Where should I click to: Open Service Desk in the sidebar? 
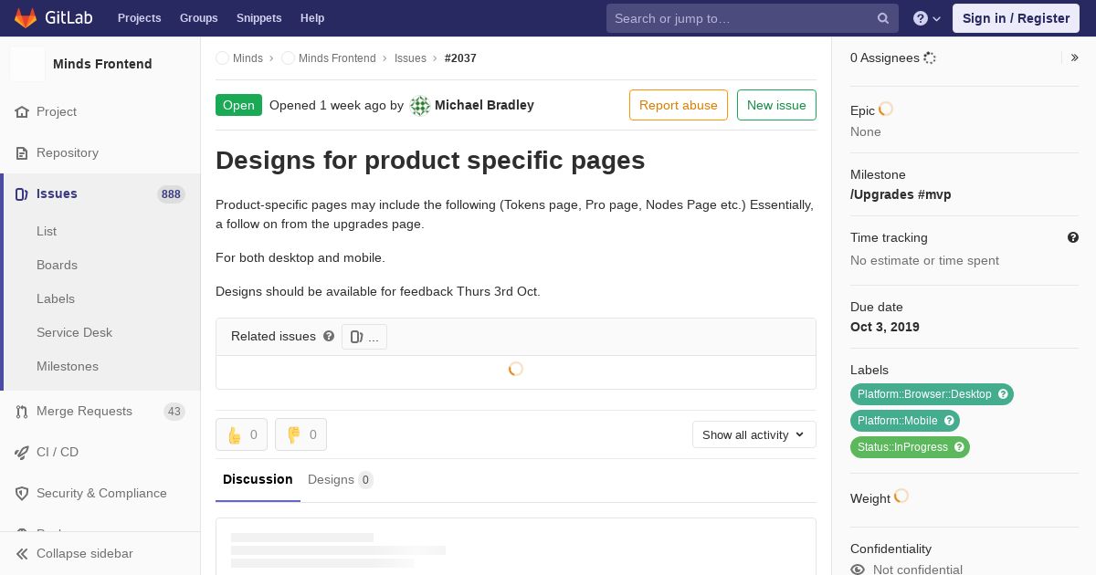(74, 332)
